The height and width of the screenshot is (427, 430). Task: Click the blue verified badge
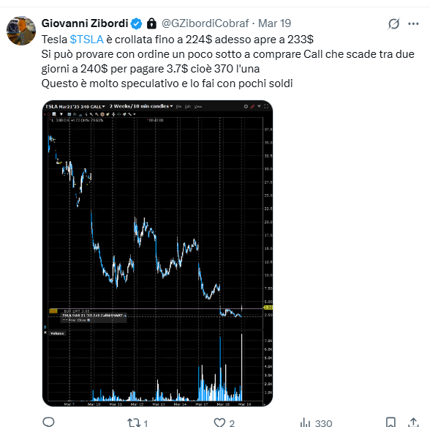pos(136,24)
